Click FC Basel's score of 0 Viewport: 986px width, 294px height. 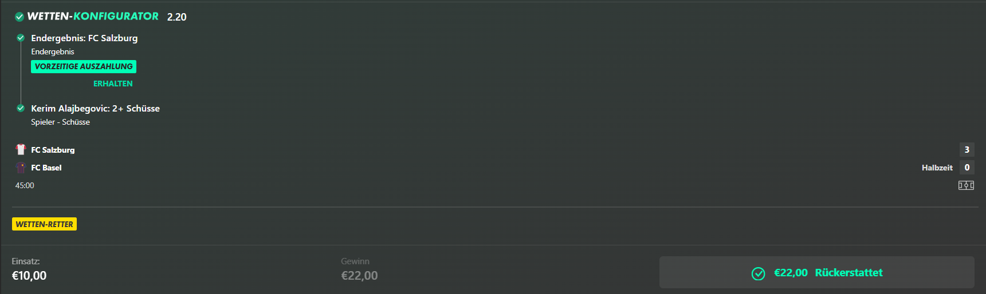click(967, 168)
